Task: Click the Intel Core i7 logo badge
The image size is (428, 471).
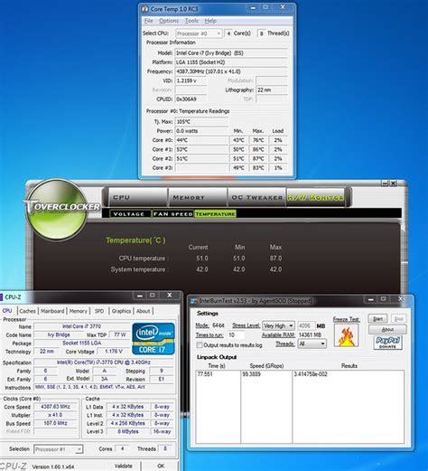Action: [x=154, y=338]
